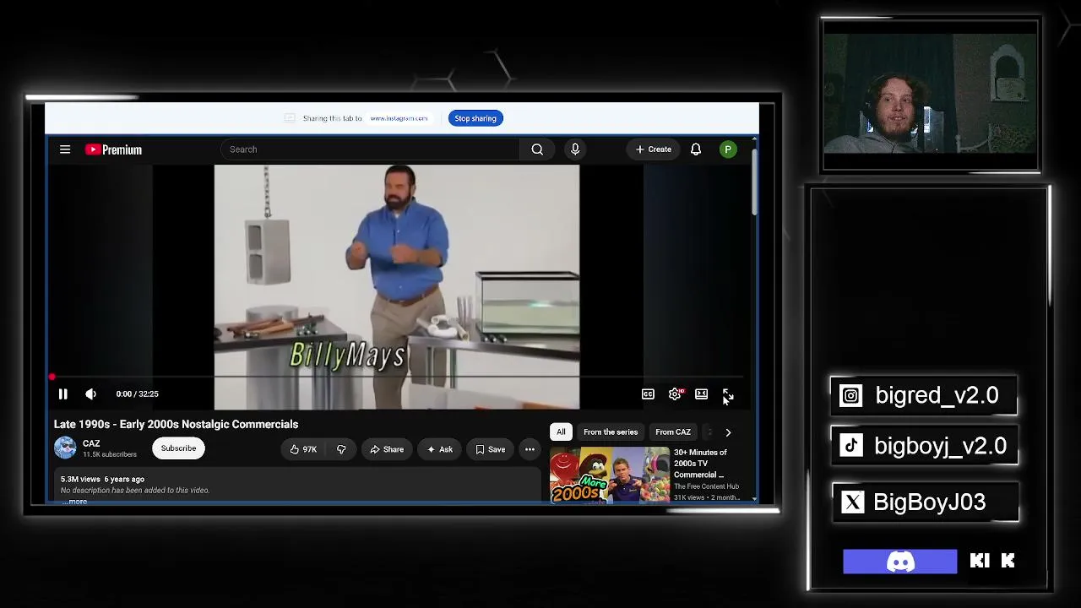1081x608 pixels.
Task: Open the YouTube guide hamburger menu
Action: click(65, 149)
